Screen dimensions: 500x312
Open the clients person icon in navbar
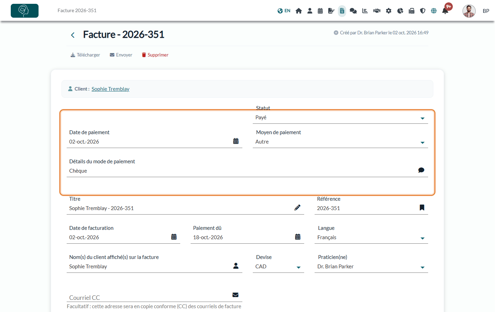point(310,11)
